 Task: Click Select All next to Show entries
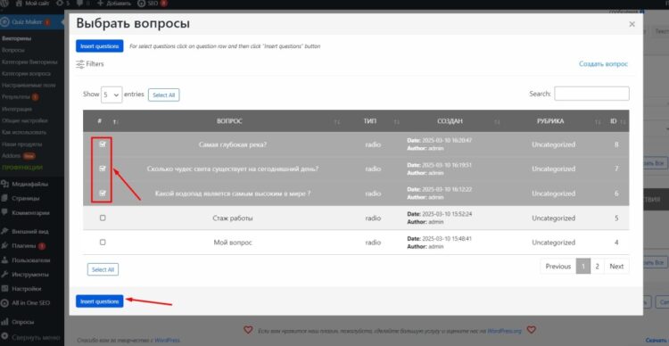(x=164, y=95)
